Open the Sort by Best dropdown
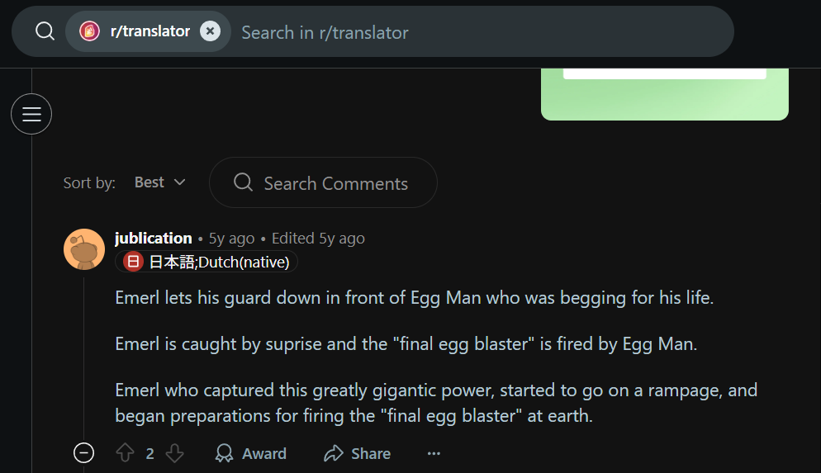Viewport: 821px width, 473px height. [159, 182]
